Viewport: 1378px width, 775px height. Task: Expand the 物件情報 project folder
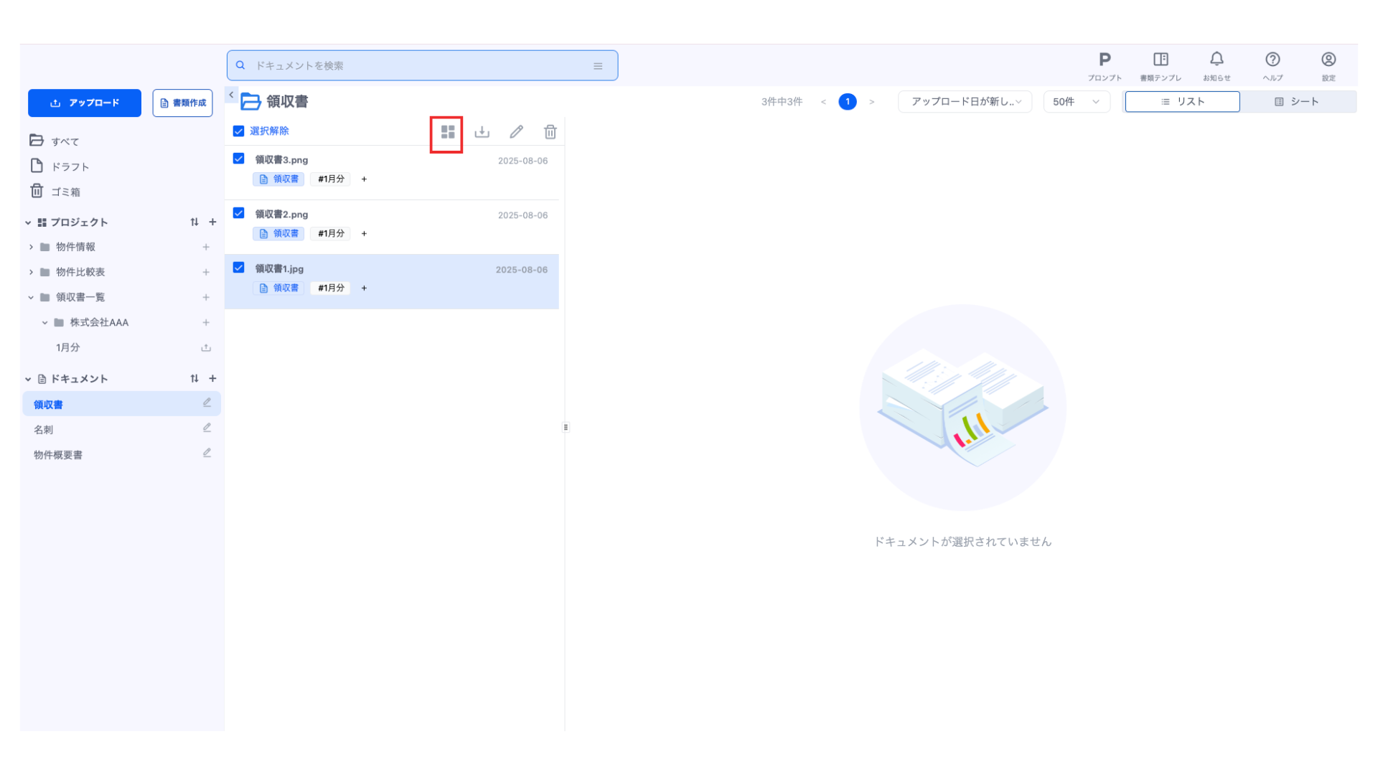point(31,247)
